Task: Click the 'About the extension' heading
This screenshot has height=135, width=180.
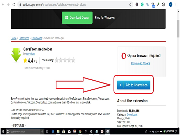Action: point(132,101)
